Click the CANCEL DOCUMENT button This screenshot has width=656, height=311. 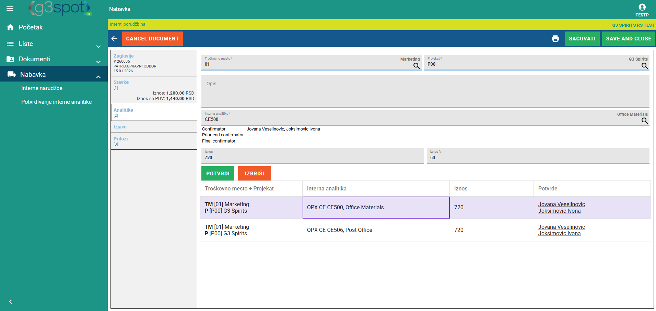[152, 39]
